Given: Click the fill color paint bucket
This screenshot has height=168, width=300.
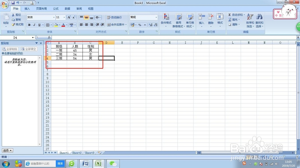Looking at the screenshot, I should pos(56,25).
